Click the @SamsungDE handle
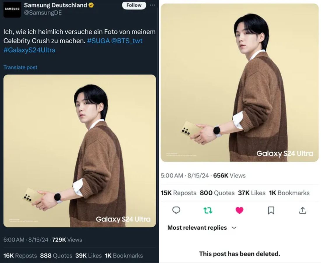The height and width of the screenshot is (263, 321). (x=43, y=13)
